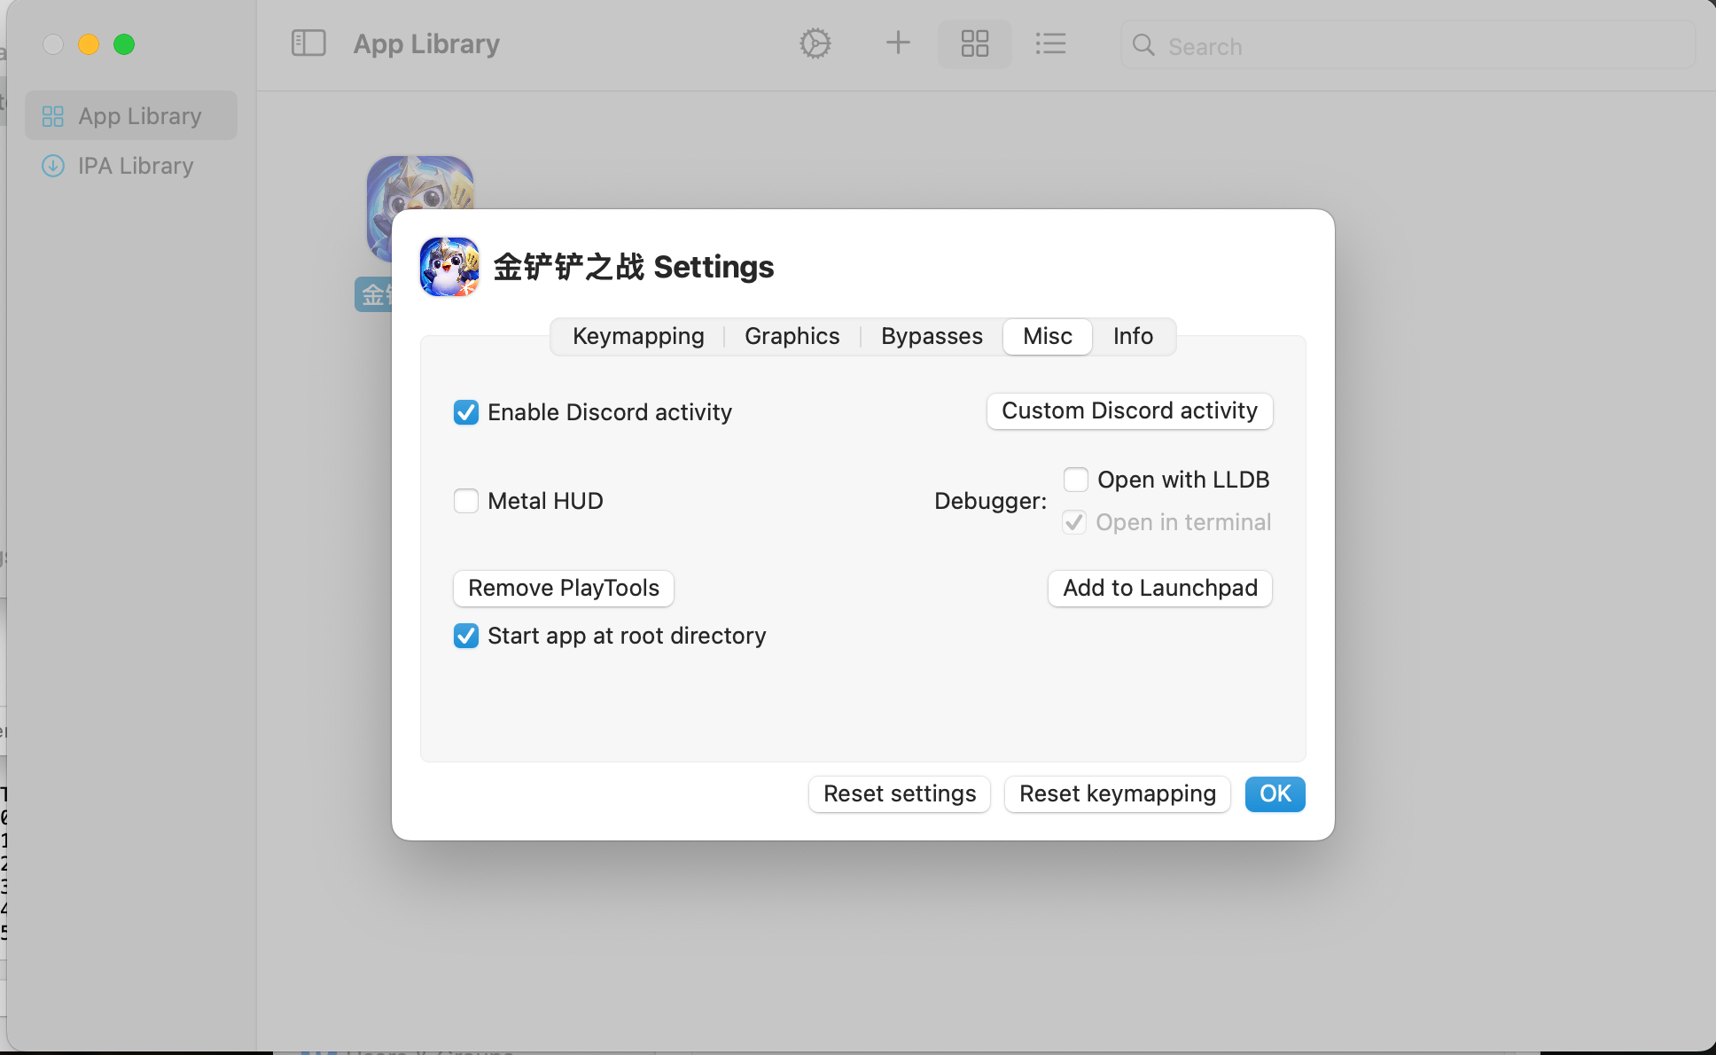Screen dimensions: 1716x1055
Task: Toggle the sidebar panel icon
Action: pyautogui.click(x=308, y=43)
